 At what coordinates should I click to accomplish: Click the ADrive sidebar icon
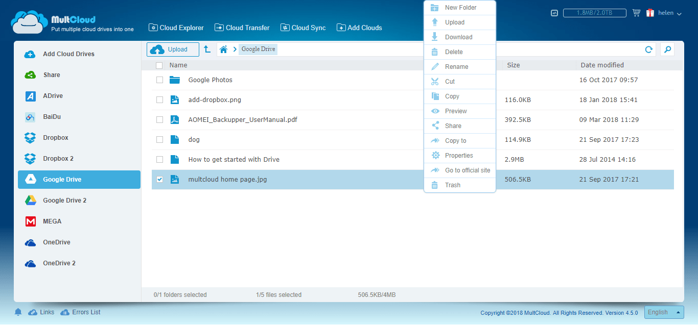click(30, 96)
